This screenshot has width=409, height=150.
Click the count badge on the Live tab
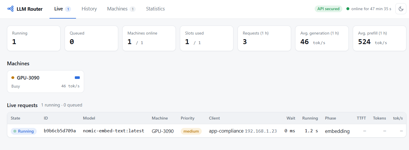click(x=68, y=9)
